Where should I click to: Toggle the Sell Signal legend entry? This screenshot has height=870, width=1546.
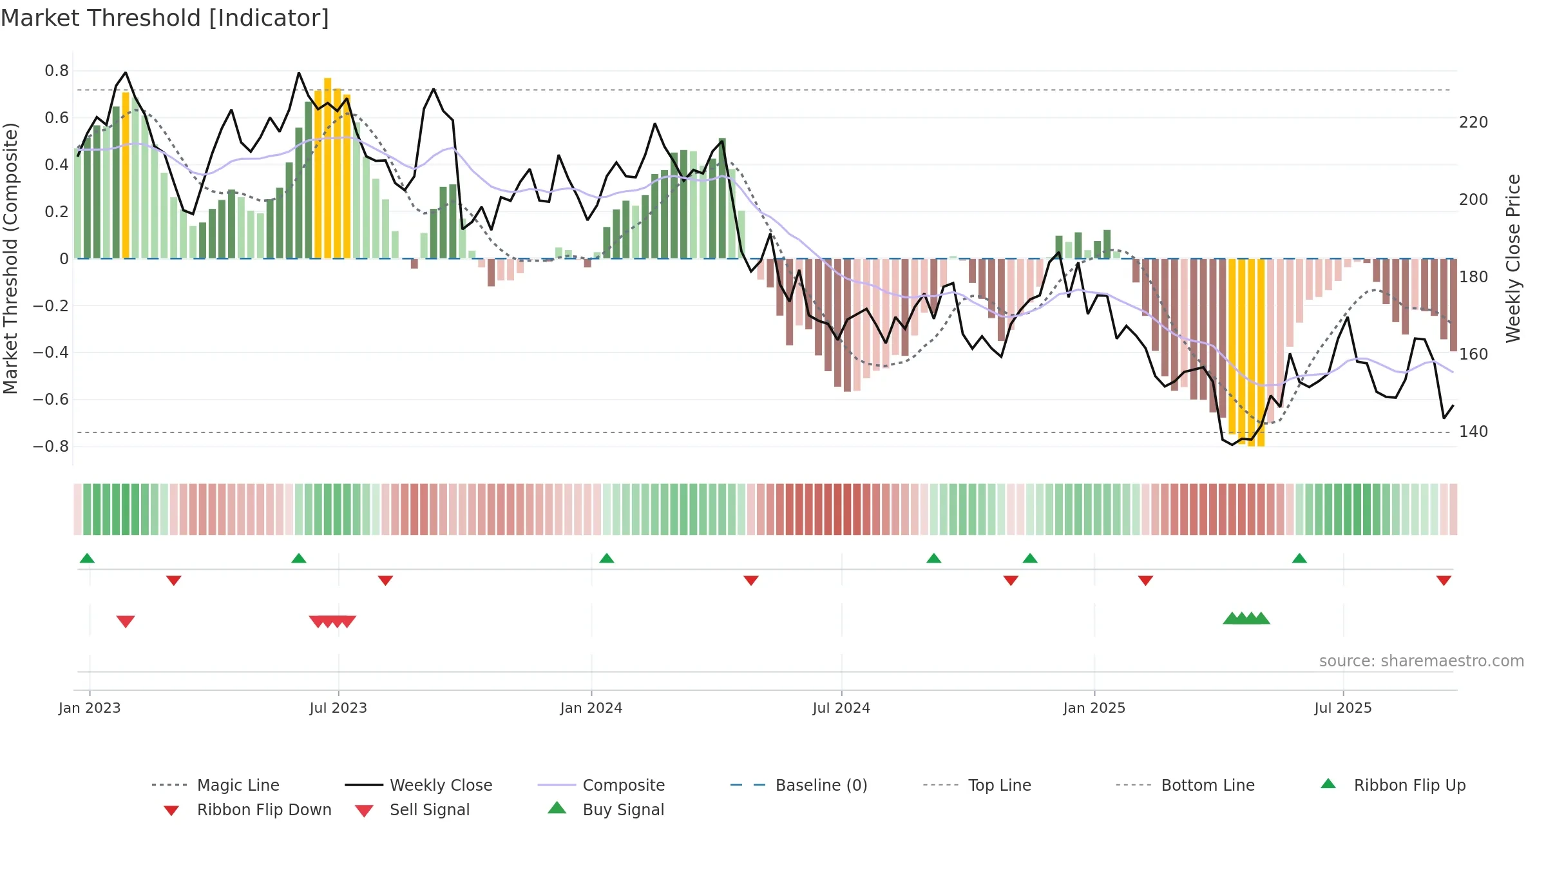click(x=412, y=809)
